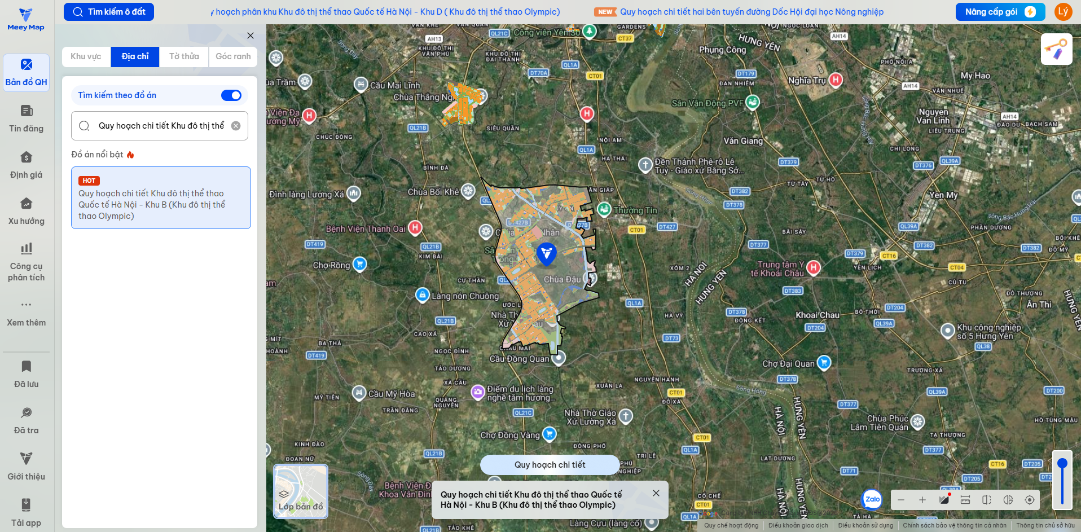Viewport: 1081px width, 532px height.
Task: Adjust the blue layer opacity slider
Action: (1062, 481)
